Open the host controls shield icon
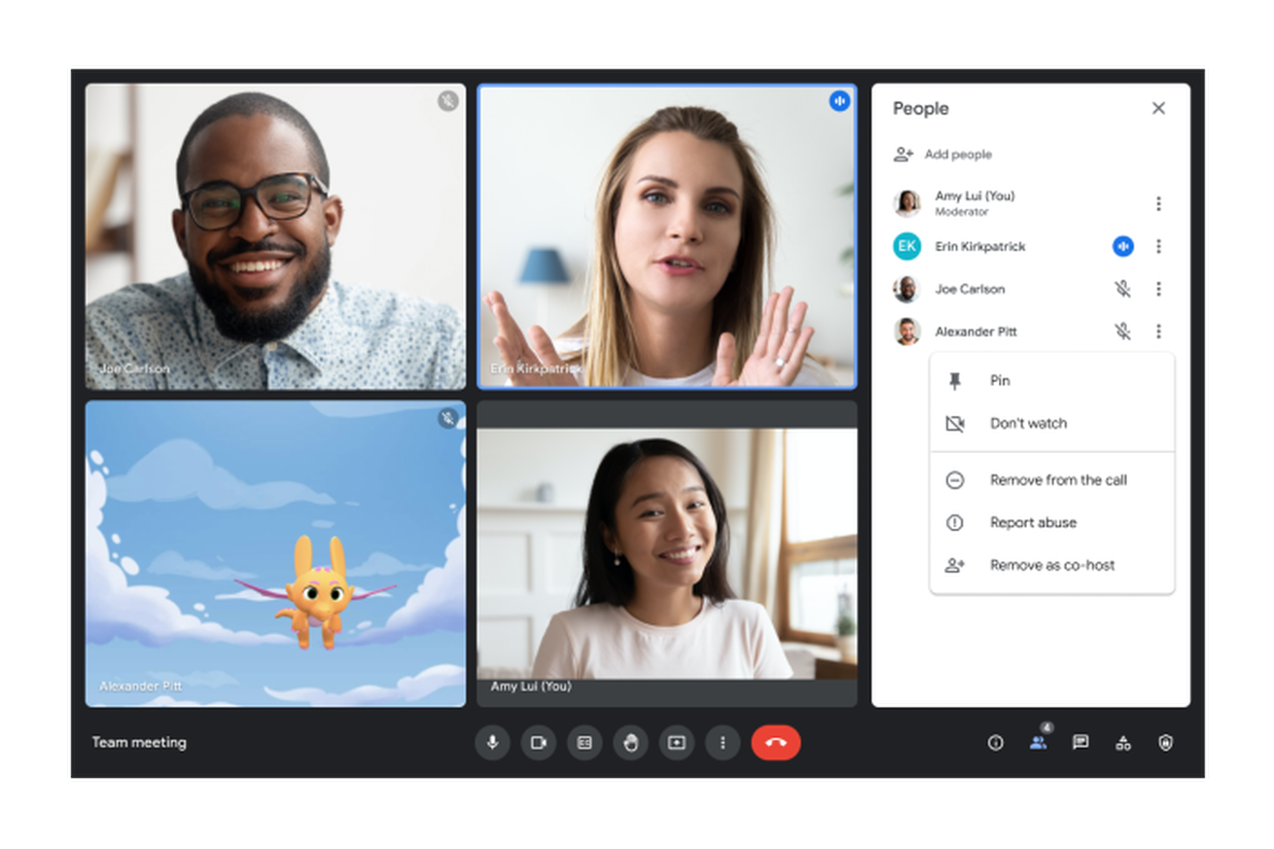 click(1166, 743)
